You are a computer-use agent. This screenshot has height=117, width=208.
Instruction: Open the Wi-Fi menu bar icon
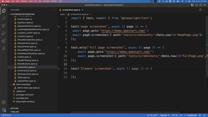183,1
